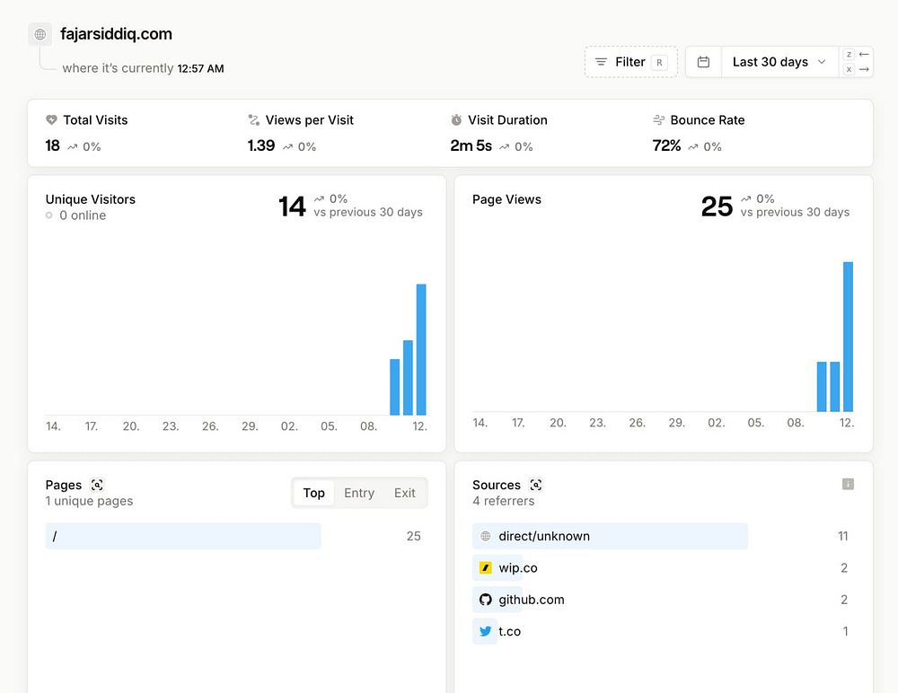Click the Twitter bird icon for t.co
This screenshot has width=898, height=693.
pyautogui.click(x=486, y=631)
